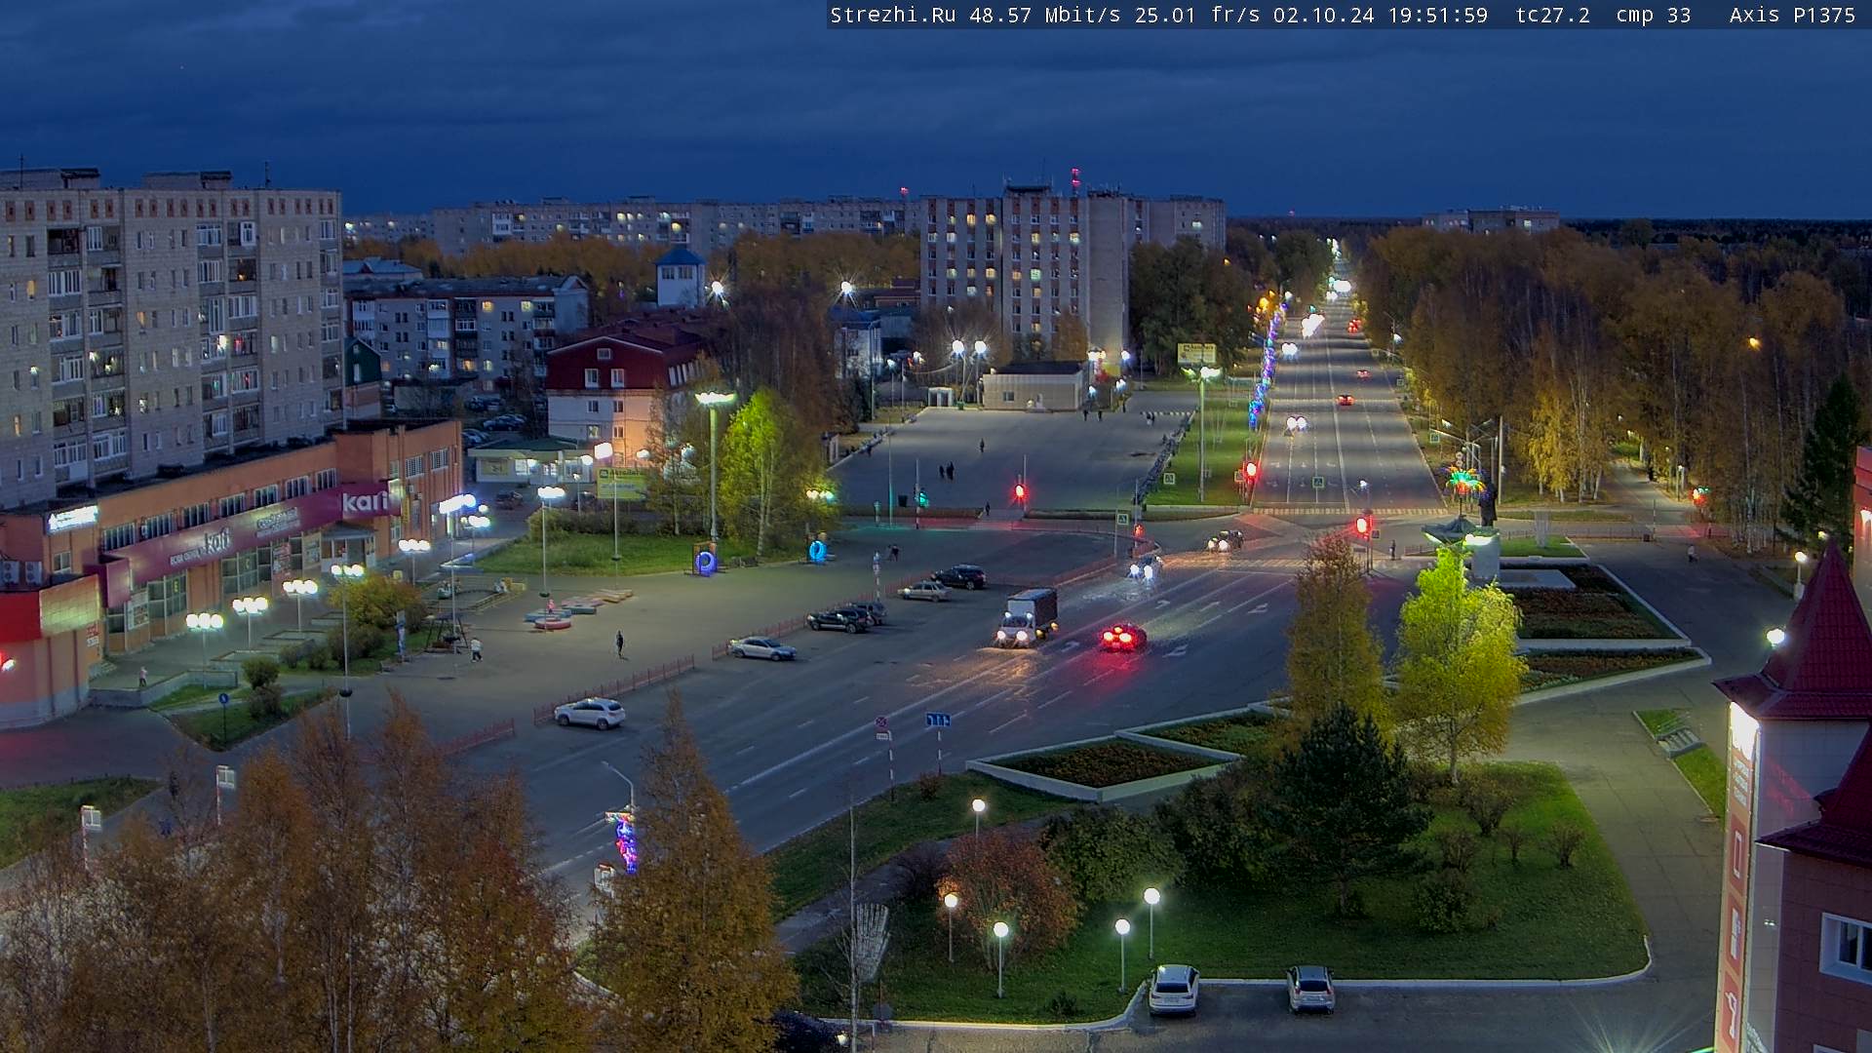Viewport: 1872px width, 1053px height.
Task: Click the "tc27.2" overlay value
Action: point(1552,16)
